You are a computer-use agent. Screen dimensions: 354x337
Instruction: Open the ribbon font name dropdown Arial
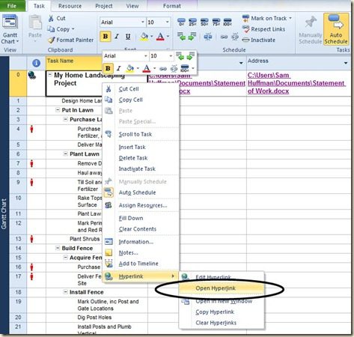pyautogui.click(x=143, y=22)
